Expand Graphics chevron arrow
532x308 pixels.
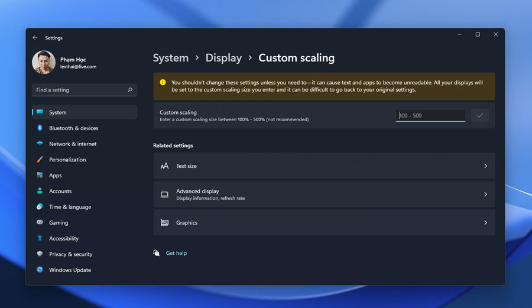pos(485,222)
